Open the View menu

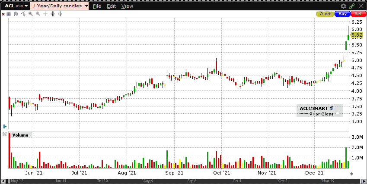coord(127,6)
